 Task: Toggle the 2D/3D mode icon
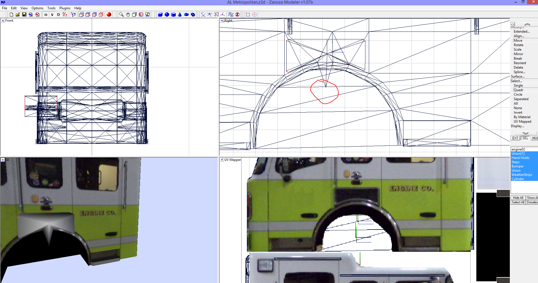pyautogui.click(x=231, y=14)
